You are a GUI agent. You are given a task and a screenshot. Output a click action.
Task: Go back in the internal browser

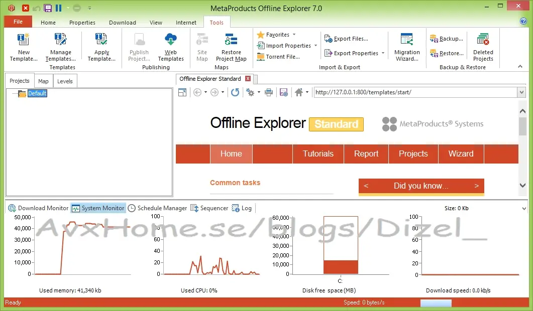(x=197, y=92)
